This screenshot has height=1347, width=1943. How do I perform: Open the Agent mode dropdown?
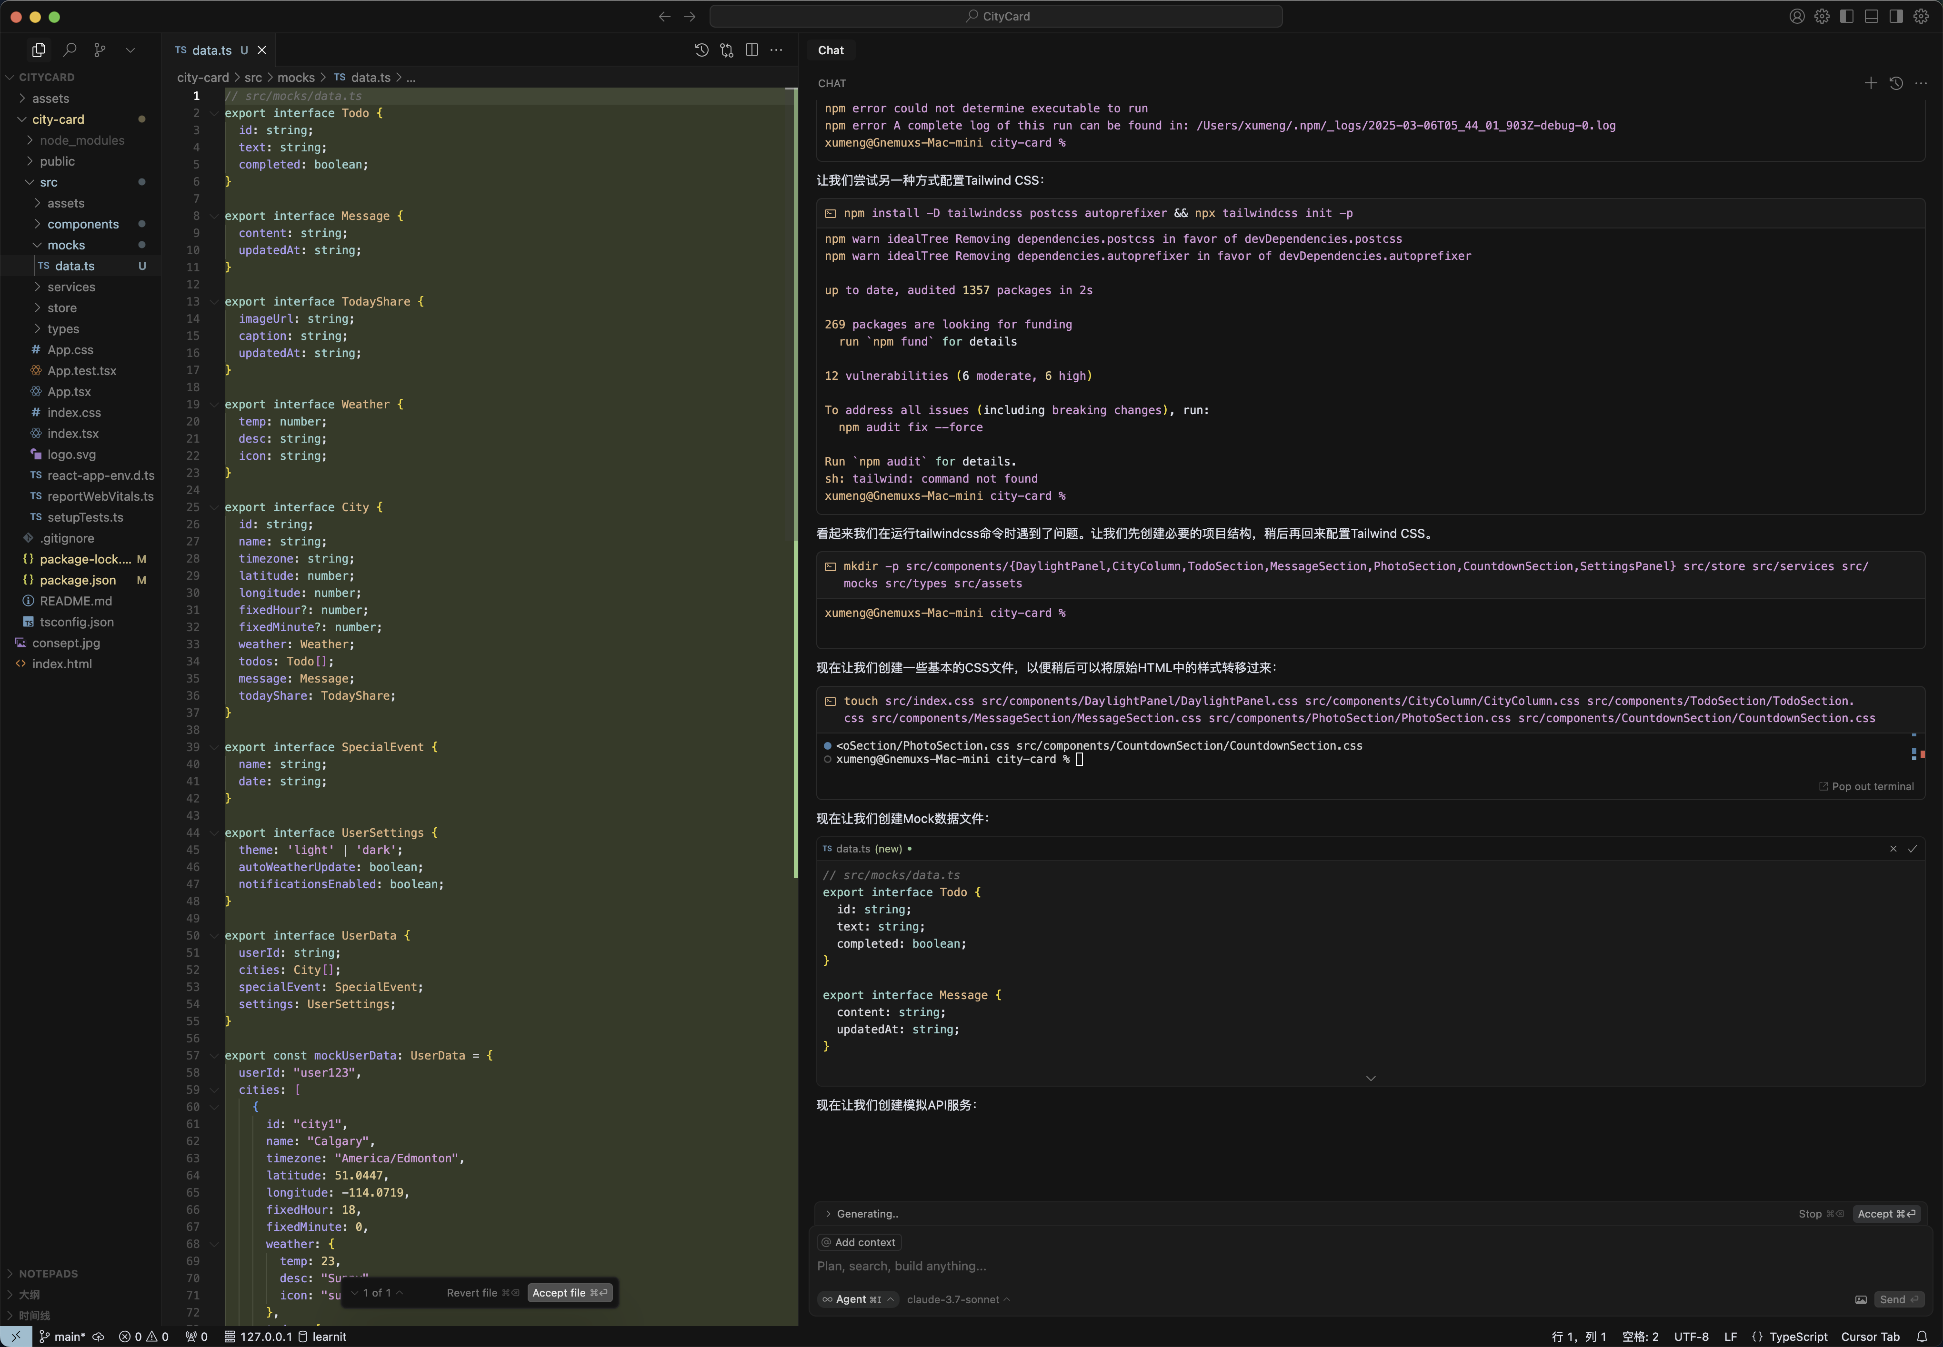point(857,1299)
